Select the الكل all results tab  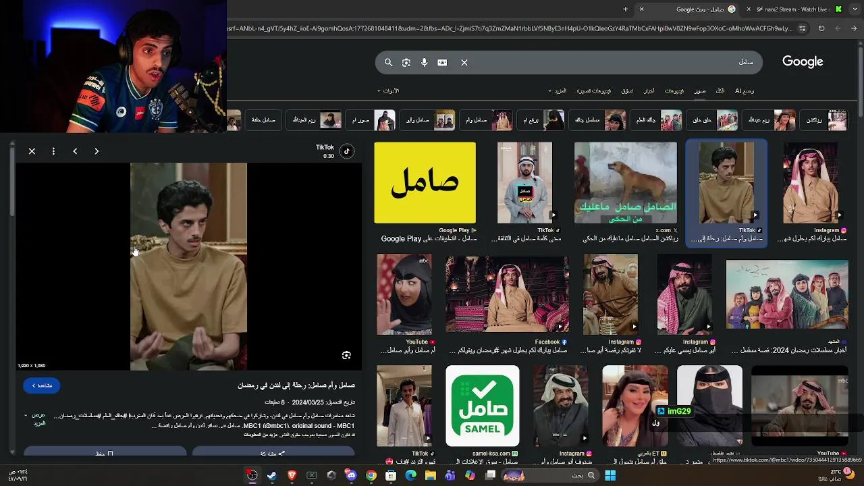tap(720, 90)
